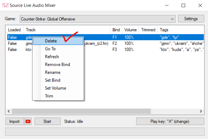Select Rename from the context menu

click(53, 72)
